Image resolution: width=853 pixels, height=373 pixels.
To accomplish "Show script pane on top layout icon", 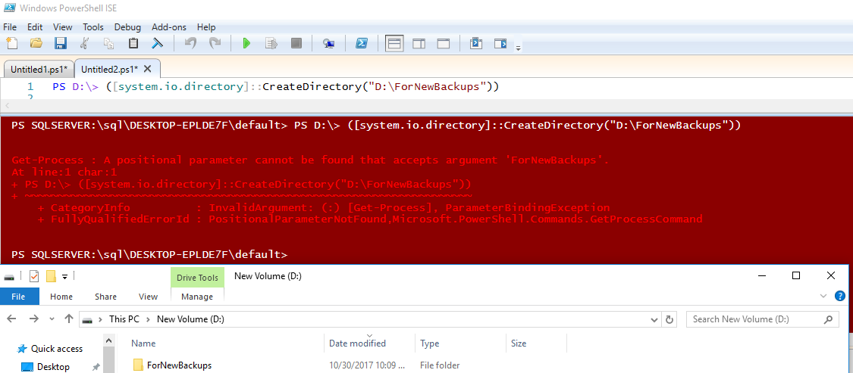I will [394, 43].
